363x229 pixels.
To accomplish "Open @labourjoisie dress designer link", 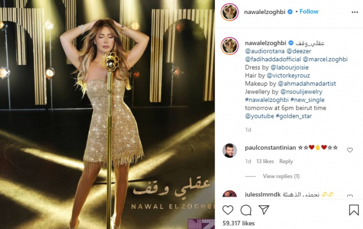I will point(289,68).
